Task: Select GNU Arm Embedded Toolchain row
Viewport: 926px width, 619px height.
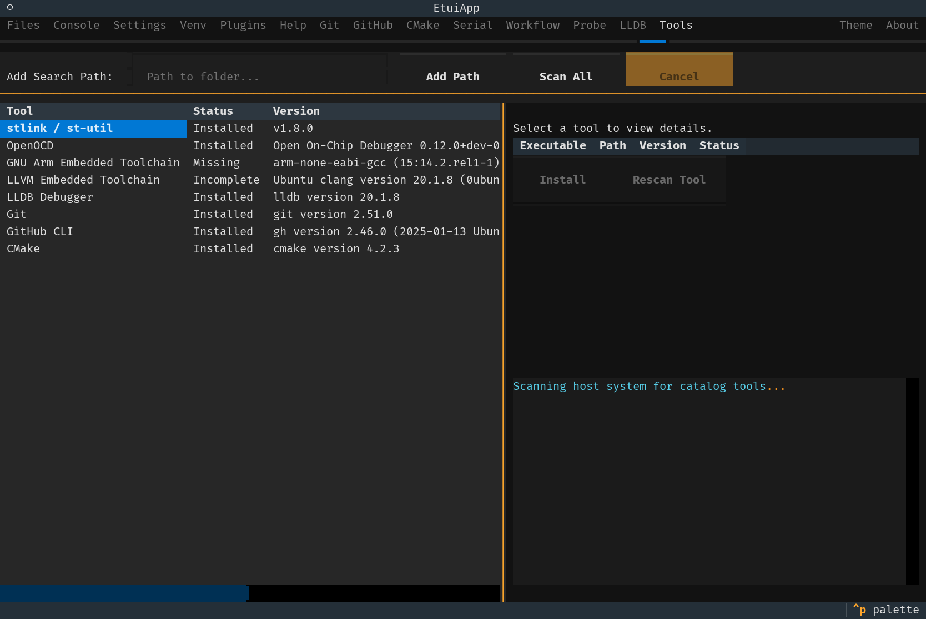Action: 250,163
